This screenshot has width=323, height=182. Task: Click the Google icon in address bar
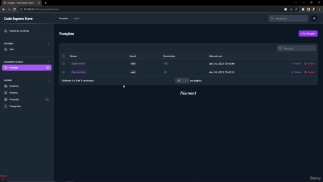click(x=286, y=9)
